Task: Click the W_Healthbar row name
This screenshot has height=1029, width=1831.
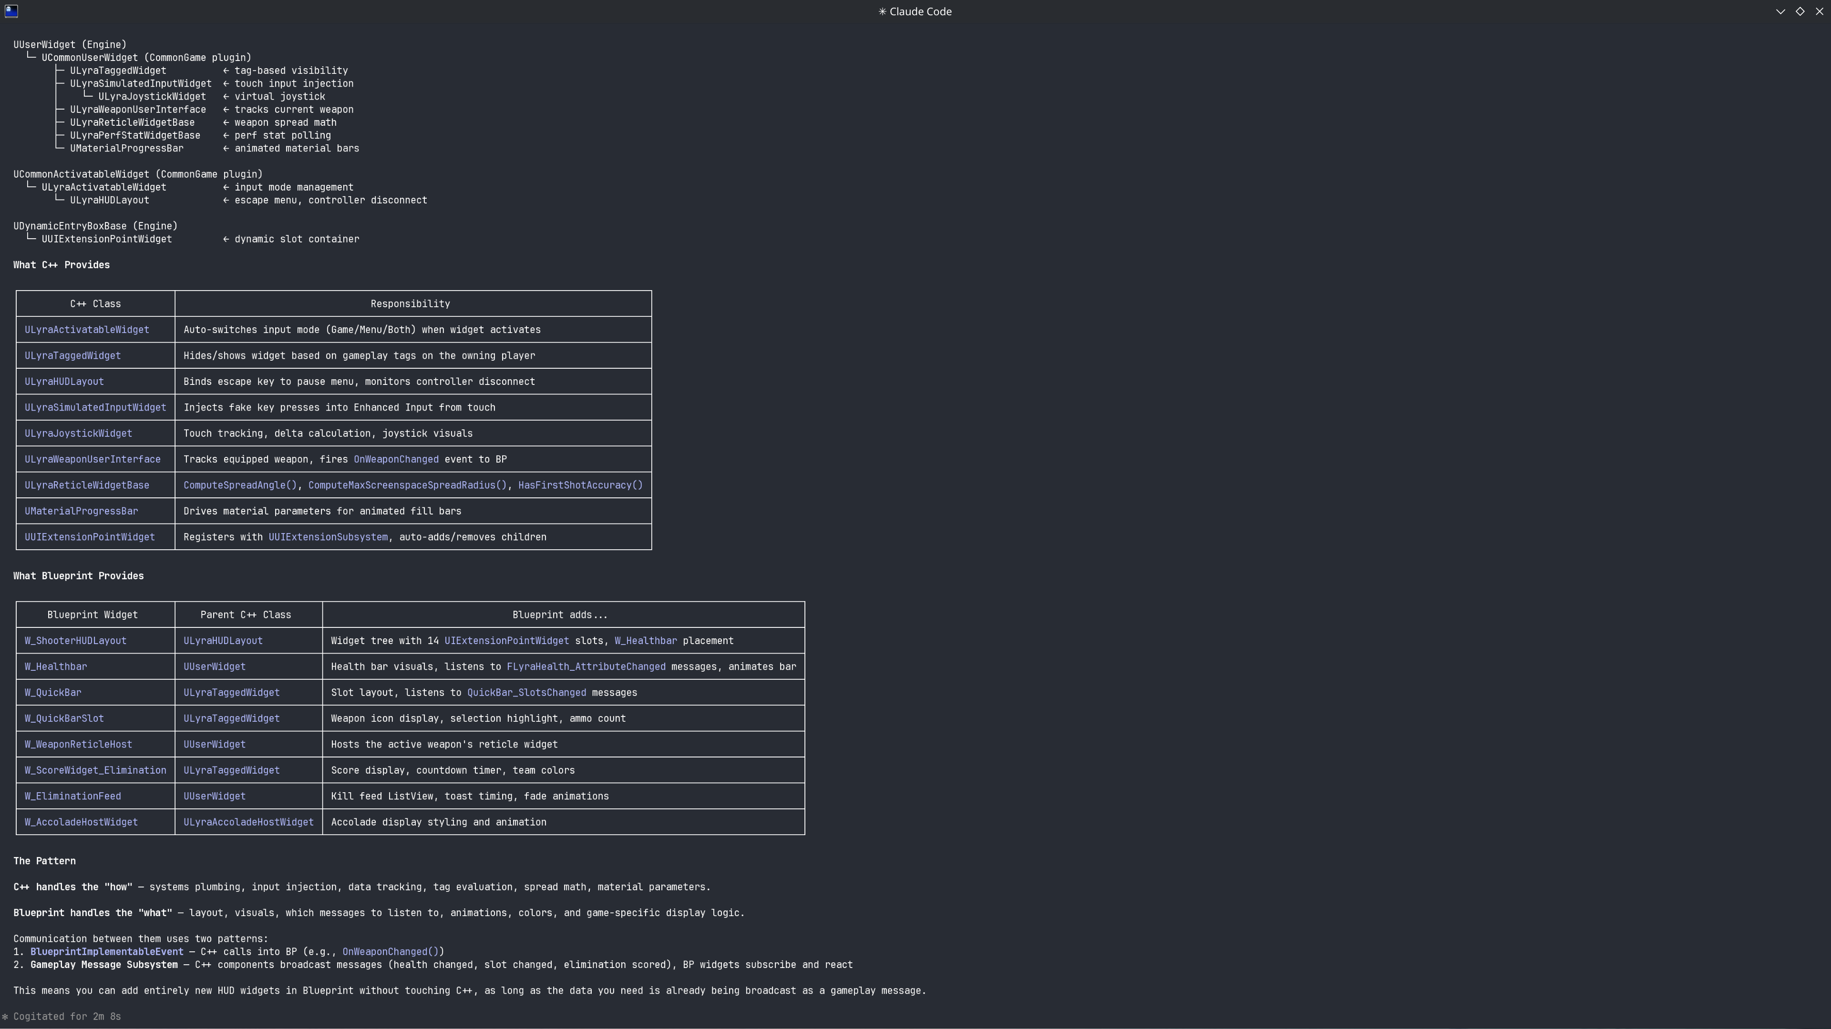Action: click(55, 667)
